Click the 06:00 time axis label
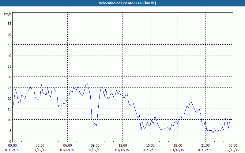245x153 pixels. [67, 146]
